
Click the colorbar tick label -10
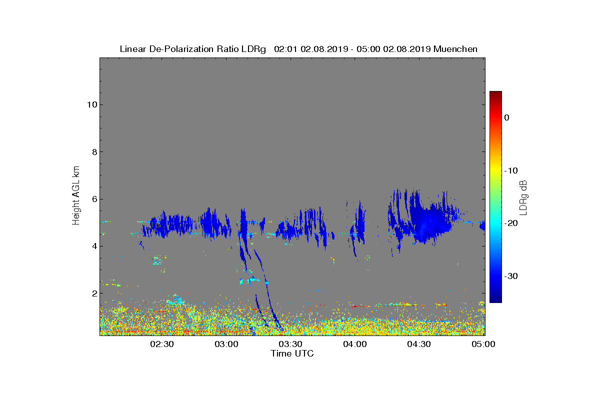pyautogui.click(x=510, y=170)
